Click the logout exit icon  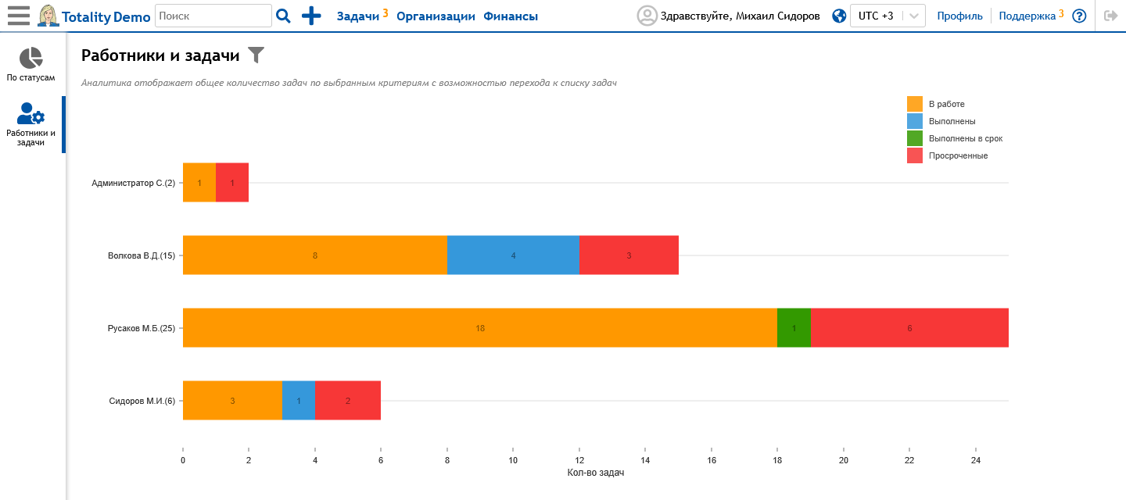click(1110, 16)
